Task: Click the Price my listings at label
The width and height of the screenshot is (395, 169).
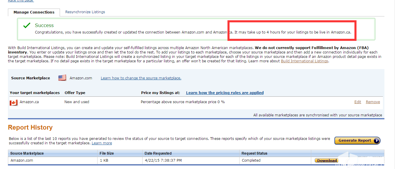Action: 160,93
